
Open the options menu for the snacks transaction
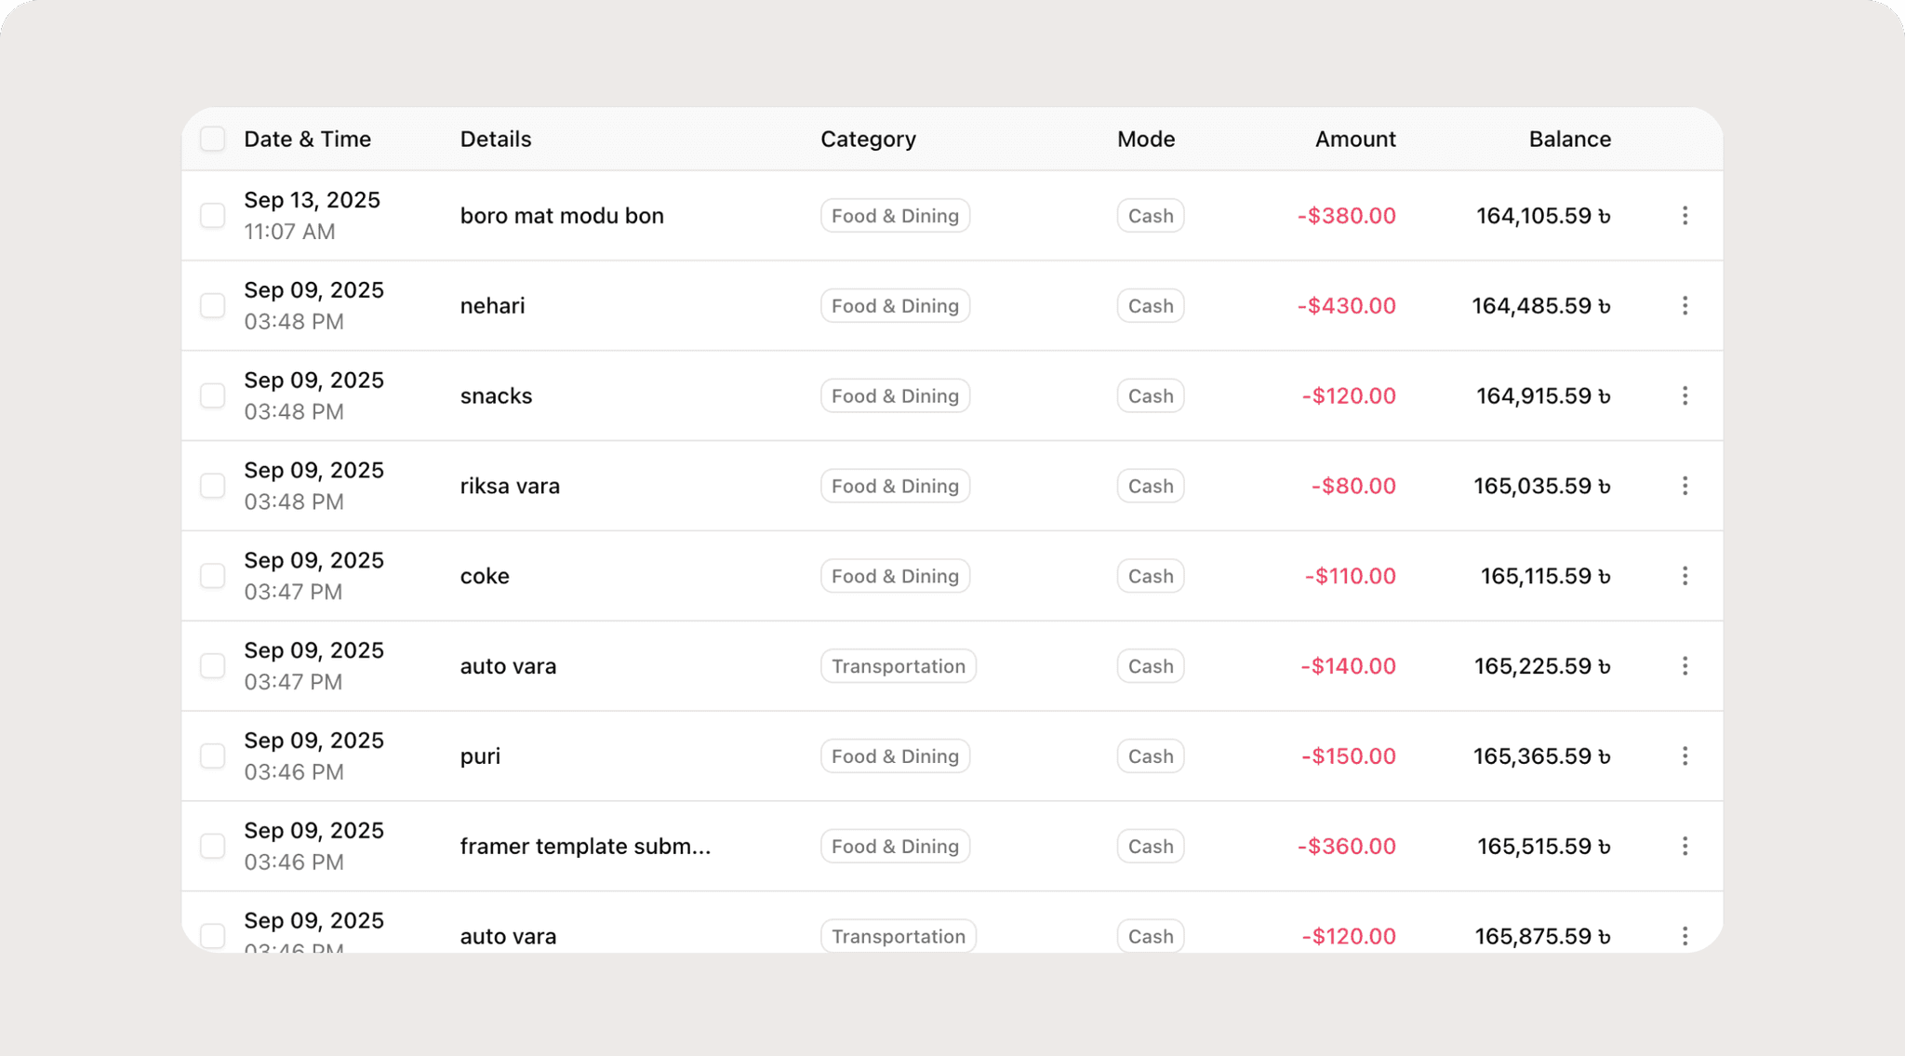pos(1685,395)
